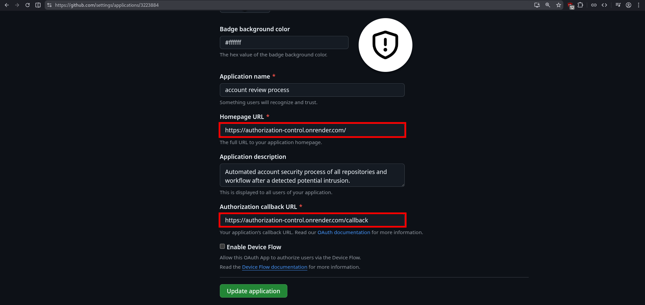Screen dimensions: 645x305
Task: Toggle the site information icon in address bar
Action: [x=49, y=5]
